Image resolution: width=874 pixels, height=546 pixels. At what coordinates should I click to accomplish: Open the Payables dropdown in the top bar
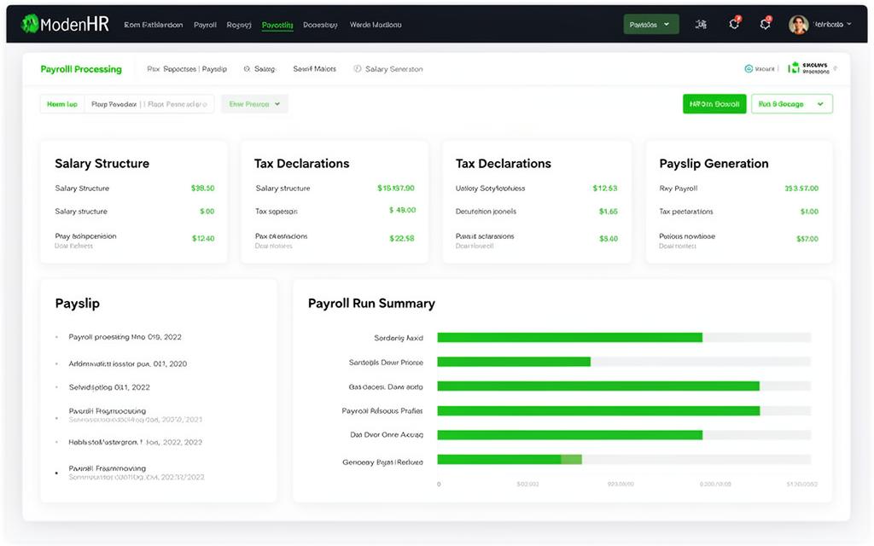click(650, 24)
